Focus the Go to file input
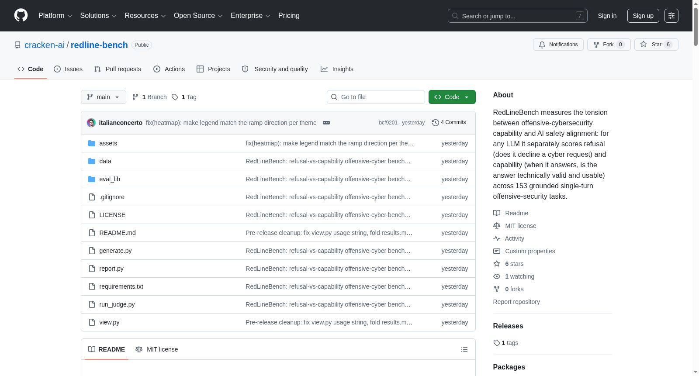699x376 pixels. (376, 97)
